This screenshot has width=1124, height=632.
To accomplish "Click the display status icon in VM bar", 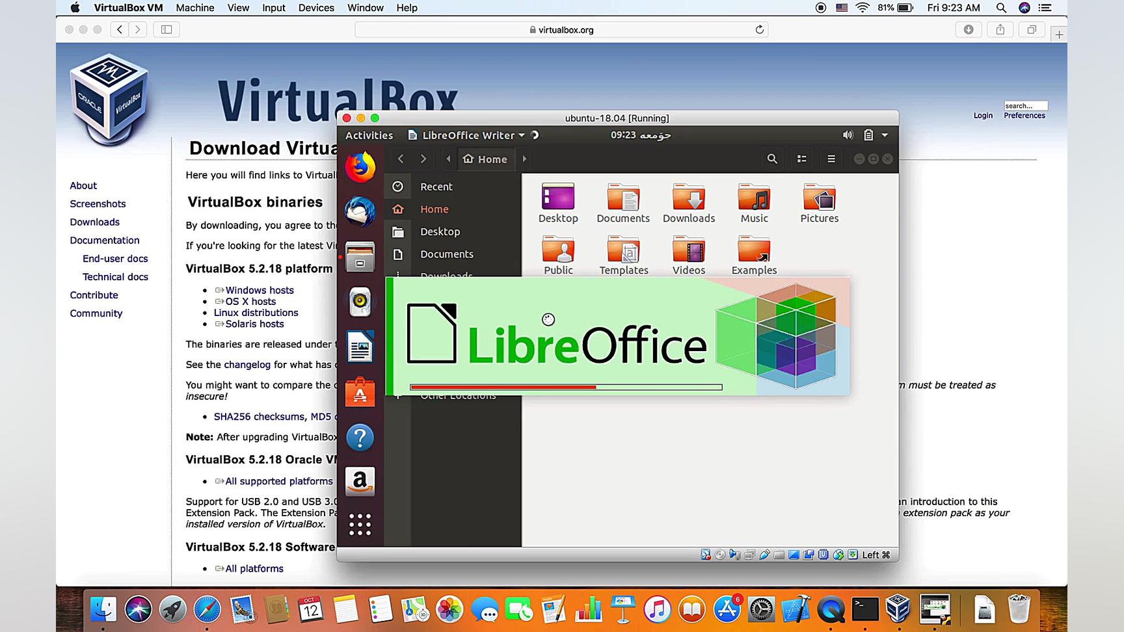I will (x=794, y=555).
